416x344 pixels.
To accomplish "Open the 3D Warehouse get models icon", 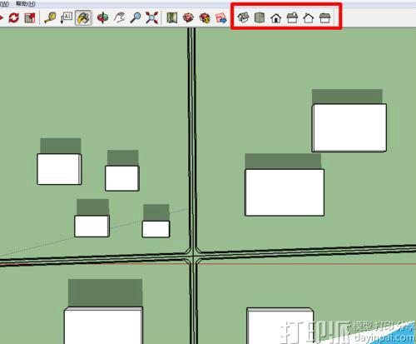I will coord(188,17).
